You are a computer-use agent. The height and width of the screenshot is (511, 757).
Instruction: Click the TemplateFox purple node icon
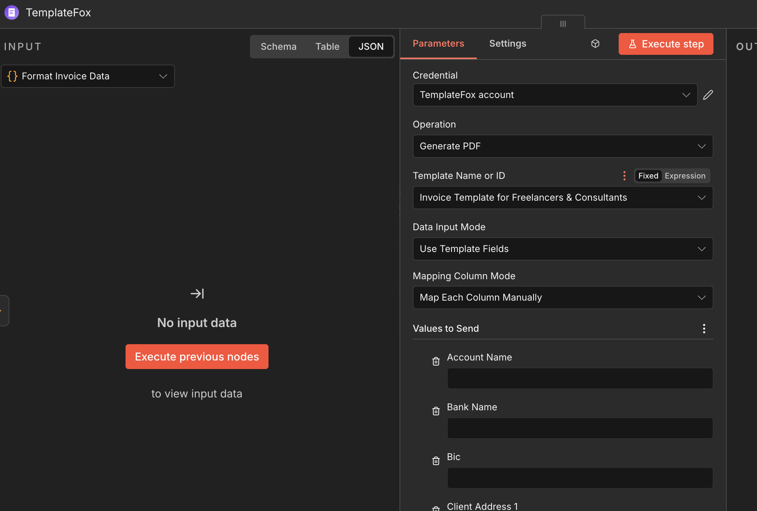click(x=12, y=12)
